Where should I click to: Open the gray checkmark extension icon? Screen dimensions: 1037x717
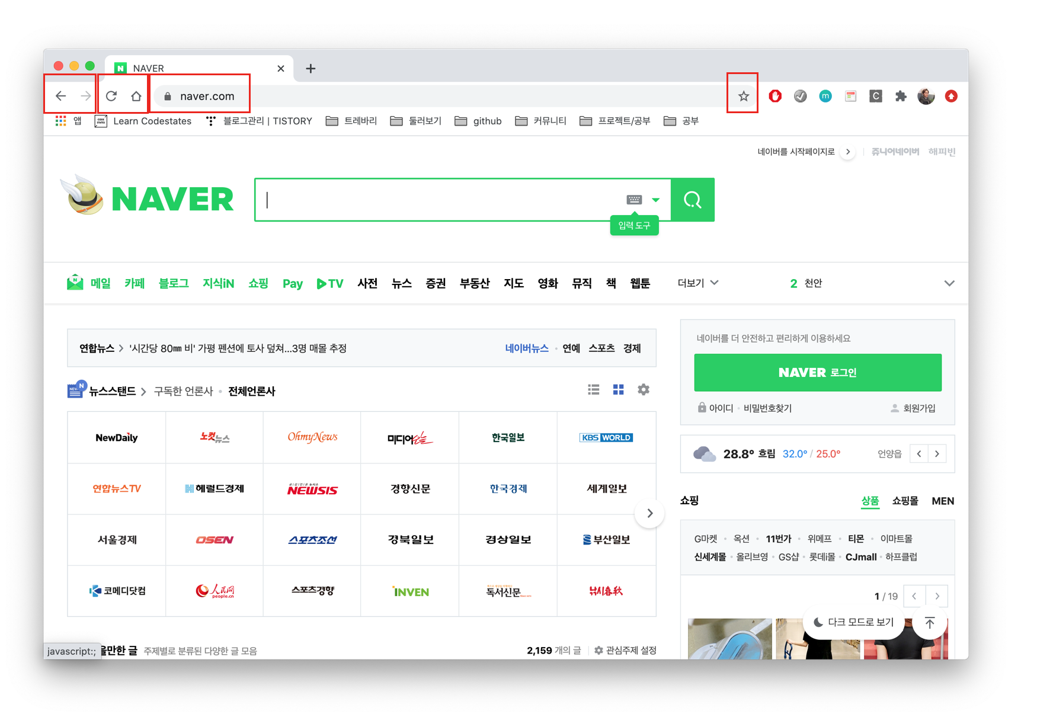[800, 96]
